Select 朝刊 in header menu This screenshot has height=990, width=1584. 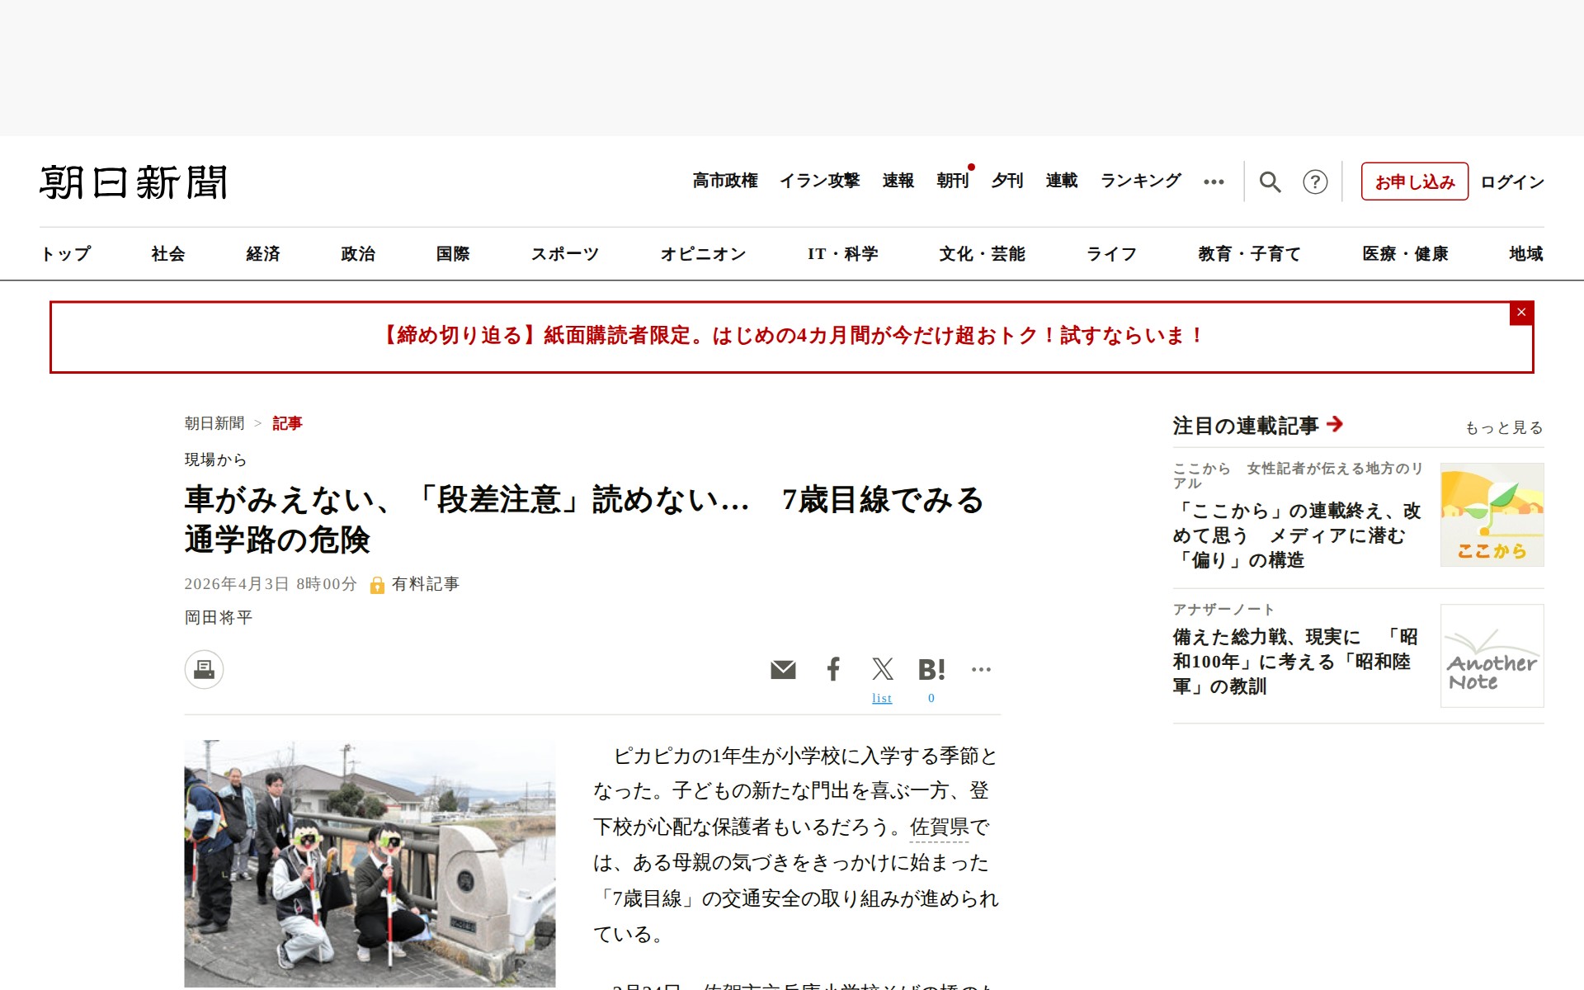click(x=952, y=181)
